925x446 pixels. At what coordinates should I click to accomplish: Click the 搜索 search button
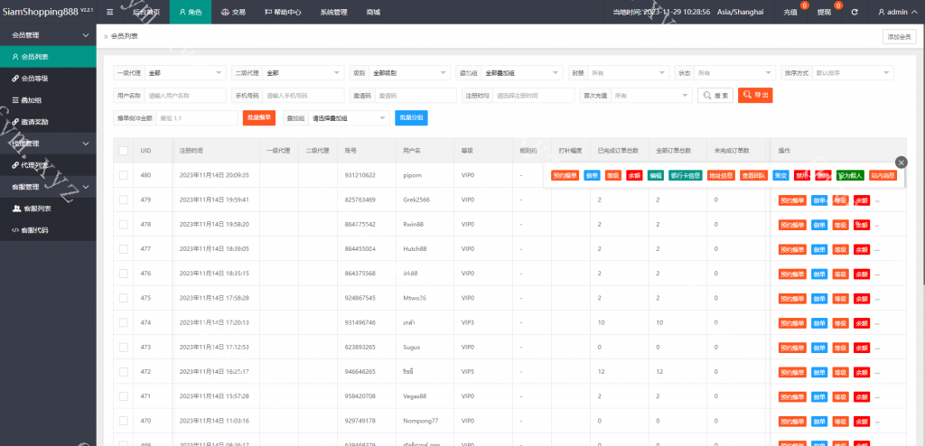tap(715, 95)
